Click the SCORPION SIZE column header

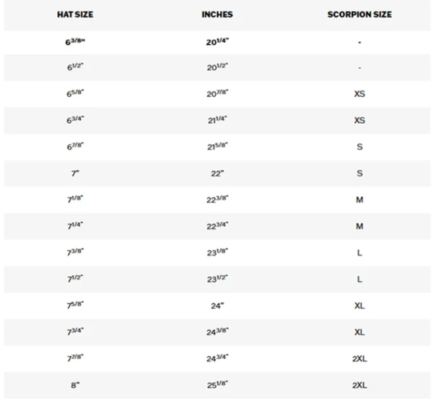tap(359, 14)
